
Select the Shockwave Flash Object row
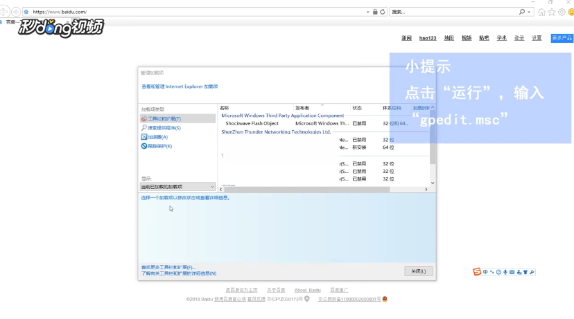[324, 123]
